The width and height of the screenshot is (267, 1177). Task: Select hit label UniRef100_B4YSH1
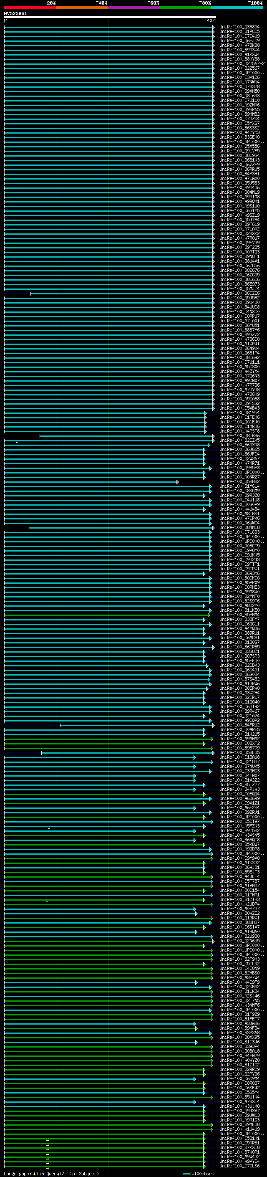point(239,174)
